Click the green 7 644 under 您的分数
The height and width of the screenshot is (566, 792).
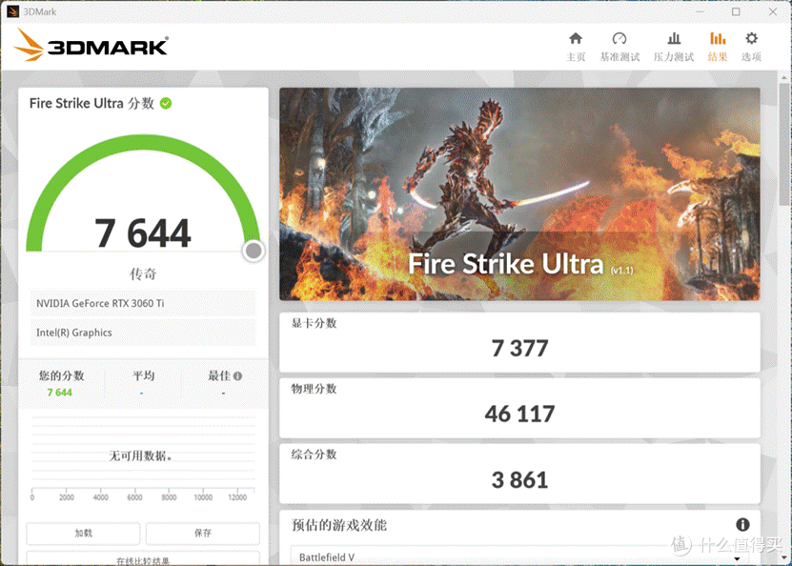60,393
